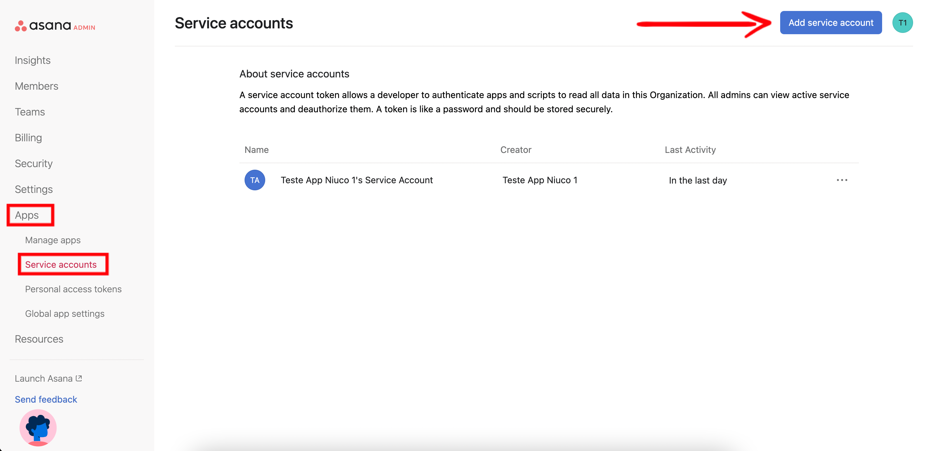
Task: Click Add service account button
Action: tap(830, 23)
